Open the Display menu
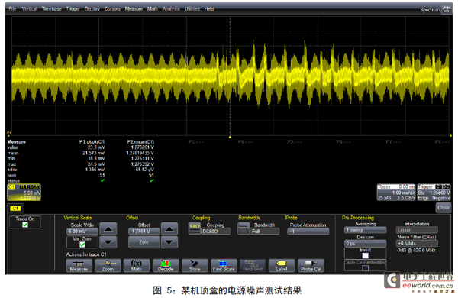Screen dimensions: 458x298 tap(92, 8)
